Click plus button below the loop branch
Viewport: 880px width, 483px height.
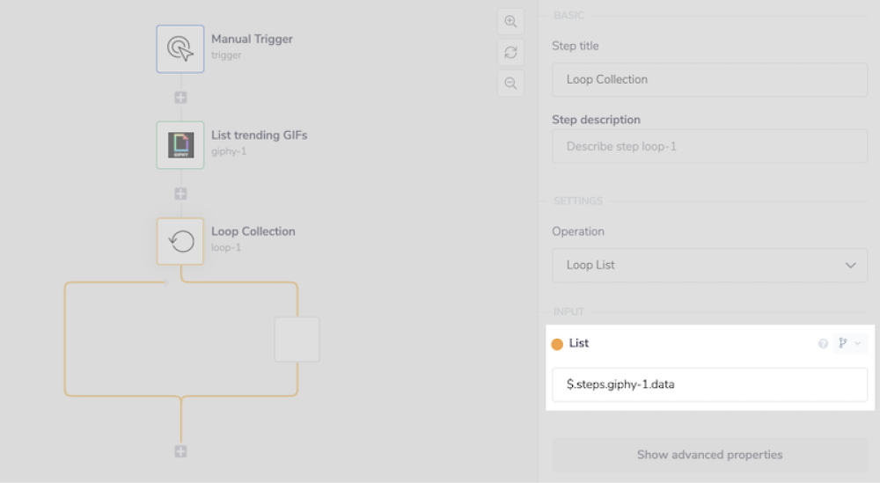pyautogui.click(x=180, y=451)
